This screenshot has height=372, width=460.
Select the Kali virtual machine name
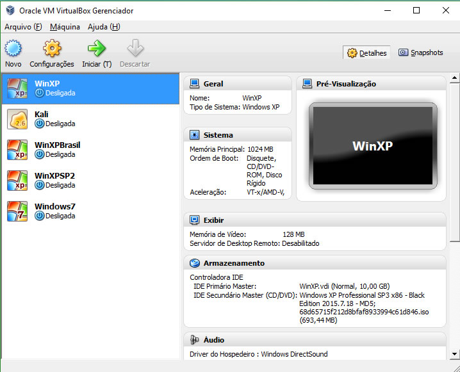(x=42, y=115)
